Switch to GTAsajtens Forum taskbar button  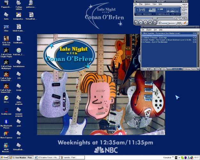click(x=47, y=157)
